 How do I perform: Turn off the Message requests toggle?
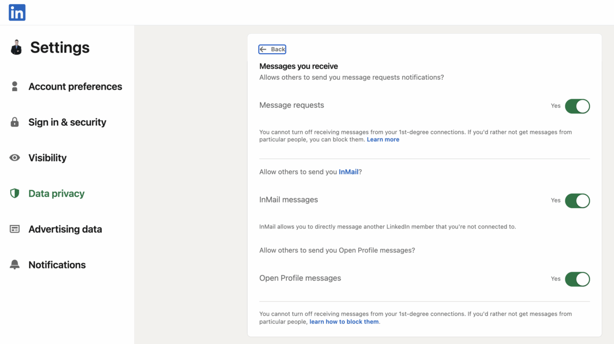tap(578, 106)
